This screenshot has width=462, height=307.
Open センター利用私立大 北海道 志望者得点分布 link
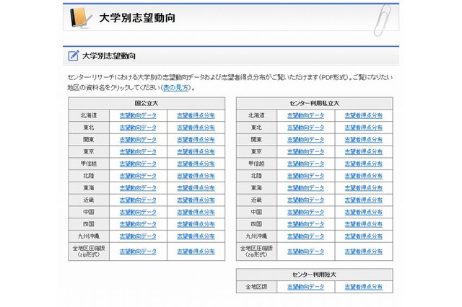(364, 115)
